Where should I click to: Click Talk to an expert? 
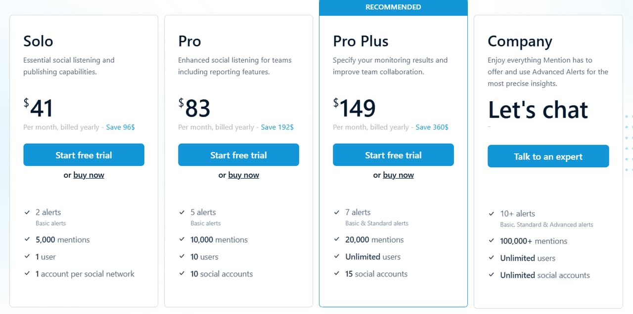click(x=548, y=156)
